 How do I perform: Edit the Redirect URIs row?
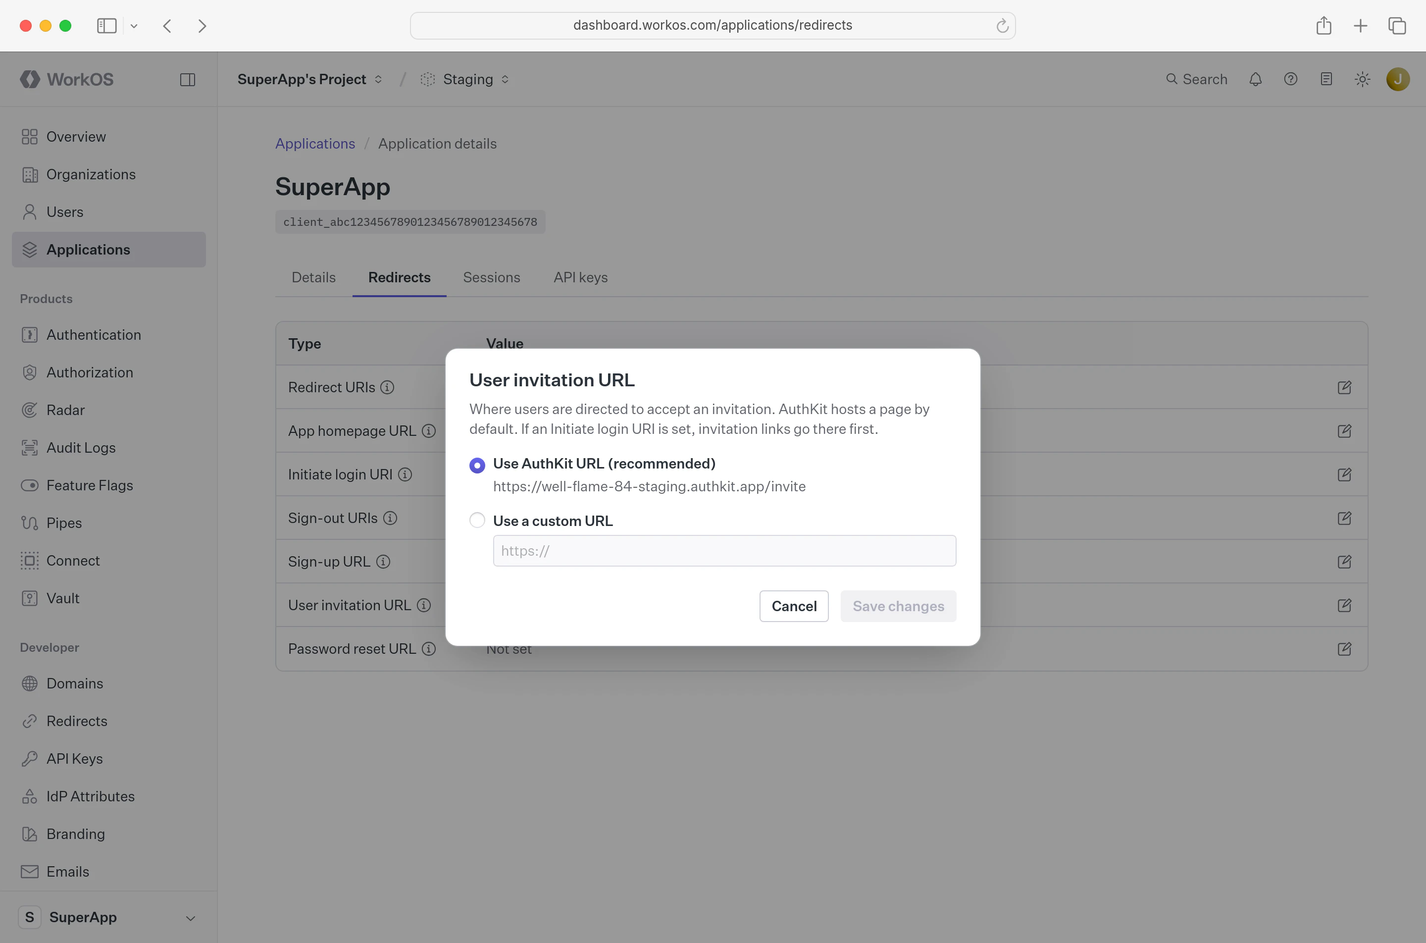point(1344,387)
